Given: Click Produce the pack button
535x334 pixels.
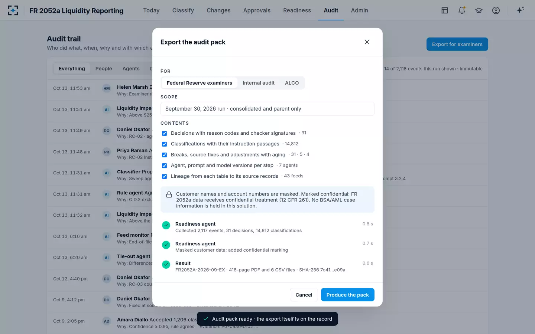Looking at the screenshot, I should (347, 295).
